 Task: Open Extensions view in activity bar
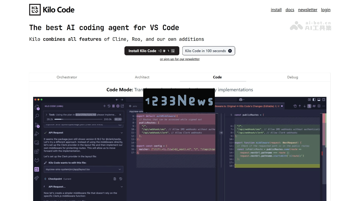click(x=37, y=151)
